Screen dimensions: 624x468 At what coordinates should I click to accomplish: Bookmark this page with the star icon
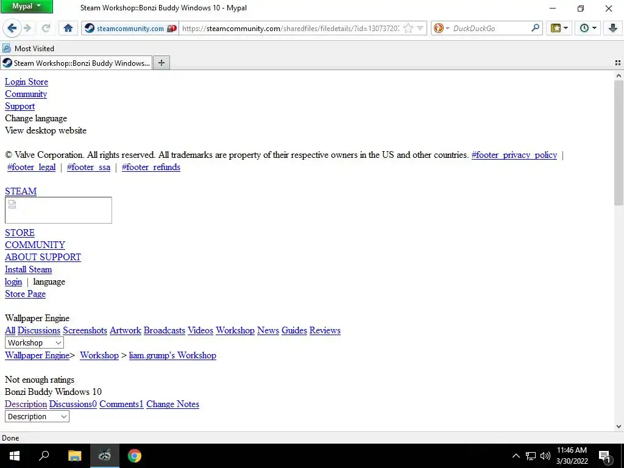point(408,28)
